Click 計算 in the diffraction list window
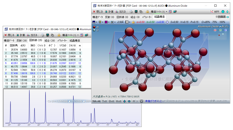 pyautogui.click(x=21, y=35)
